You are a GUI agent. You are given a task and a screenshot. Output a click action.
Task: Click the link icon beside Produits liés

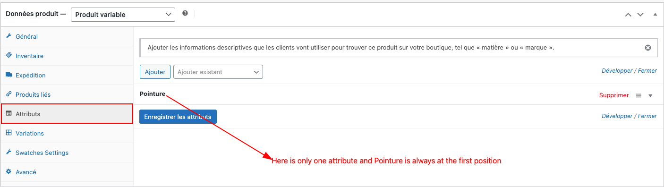pyautogui.click(x=9, y=94)
